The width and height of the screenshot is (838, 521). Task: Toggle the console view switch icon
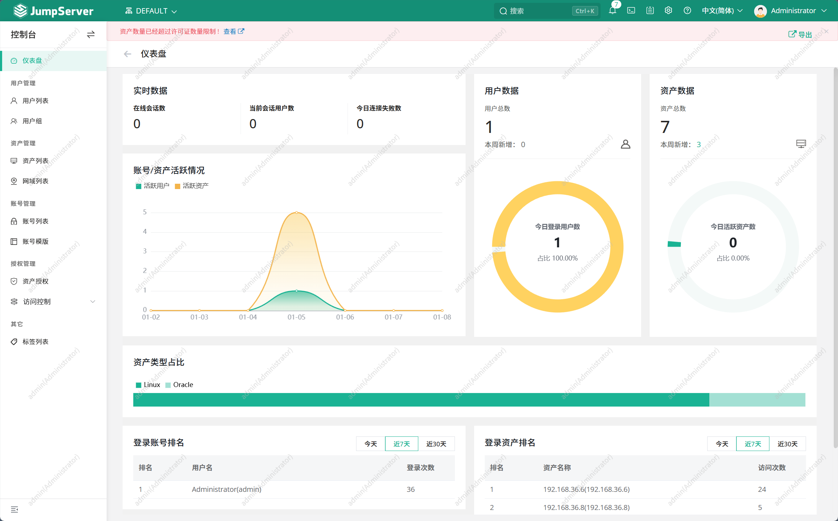coord(91,34)
